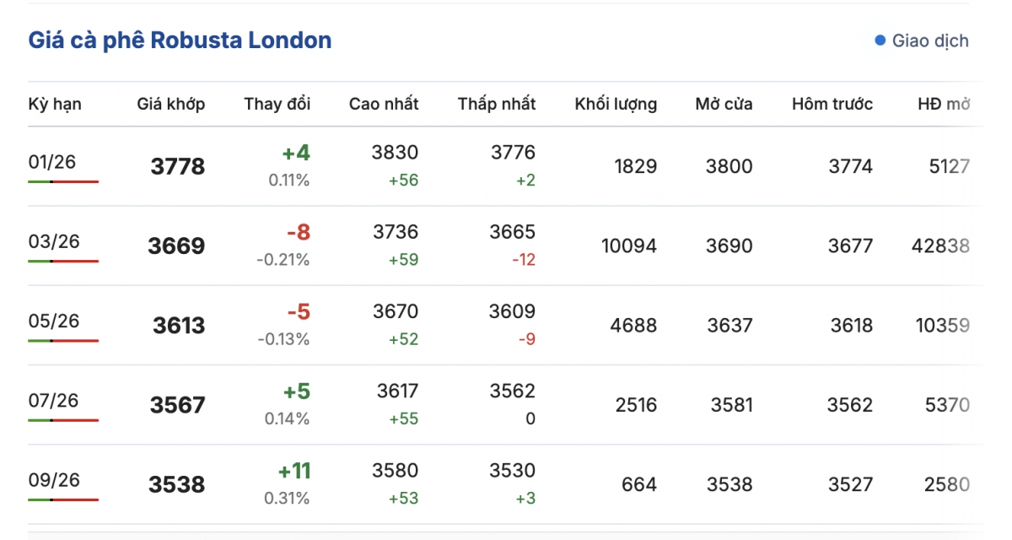Click the 10094 volume value
The width and height of the screenshot is (1012, 540).
tap(628, 246)
